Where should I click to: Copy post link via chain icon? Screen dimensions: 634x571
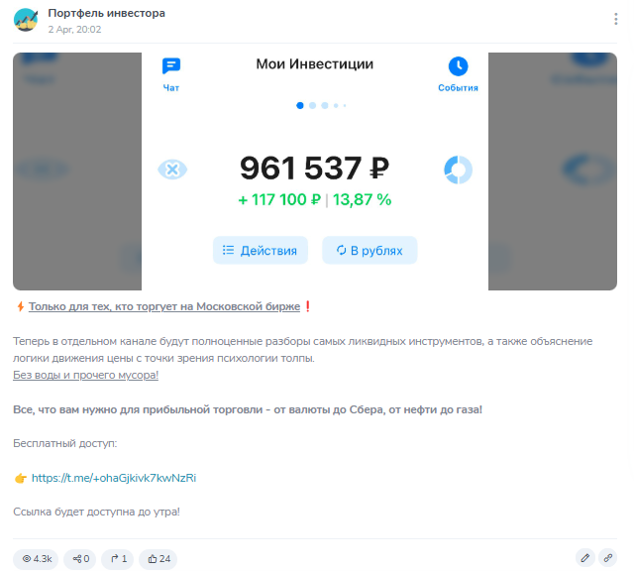pos(607,558)
